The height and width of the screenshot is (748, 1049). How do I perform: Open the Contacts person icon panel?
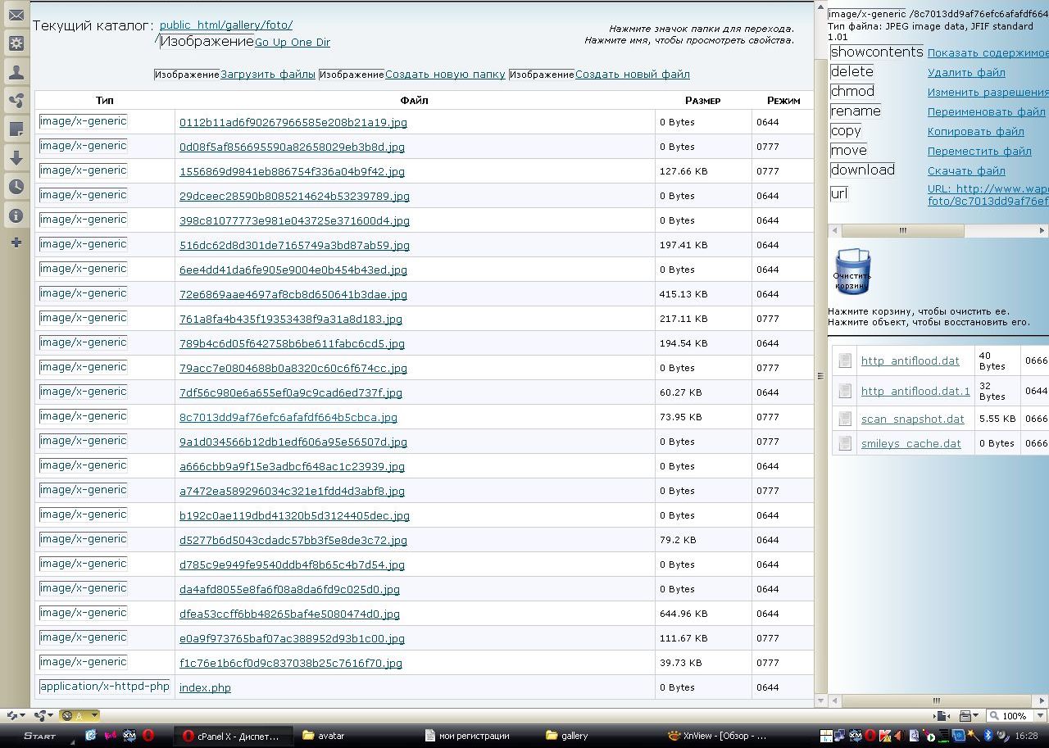(16, 72)
